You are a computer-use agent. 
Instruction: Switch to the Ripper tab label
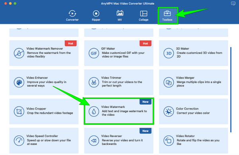pyautogui.click(x=96, y=20)
